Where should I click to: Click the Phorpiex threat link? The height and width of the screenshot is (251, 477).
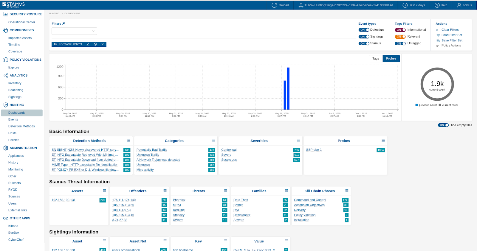click(179, 200)
